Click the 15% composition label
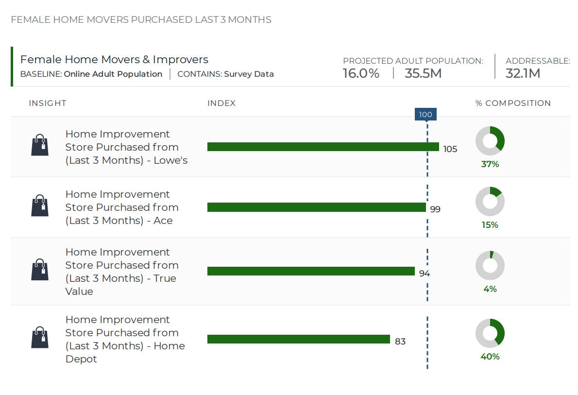Image resolution: width=578 pixels, height=395 pixels. [x=490, y=225]
